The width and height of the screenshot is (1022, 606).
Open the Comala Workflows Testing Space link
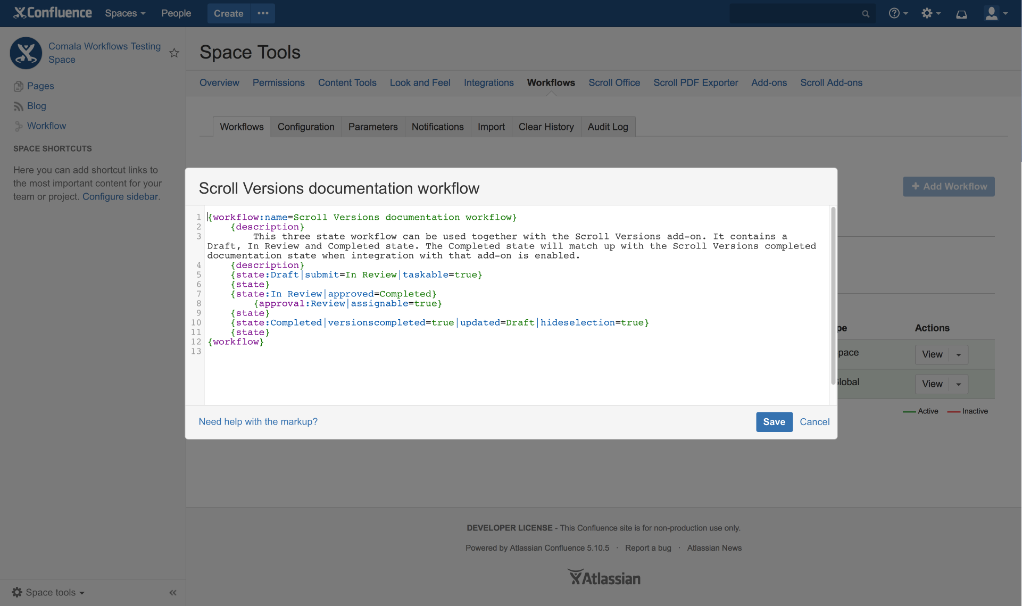(104, 53)
